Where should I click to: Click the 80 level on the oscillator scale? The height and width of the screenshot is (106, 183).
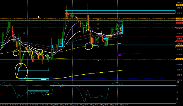click(177, 86)
